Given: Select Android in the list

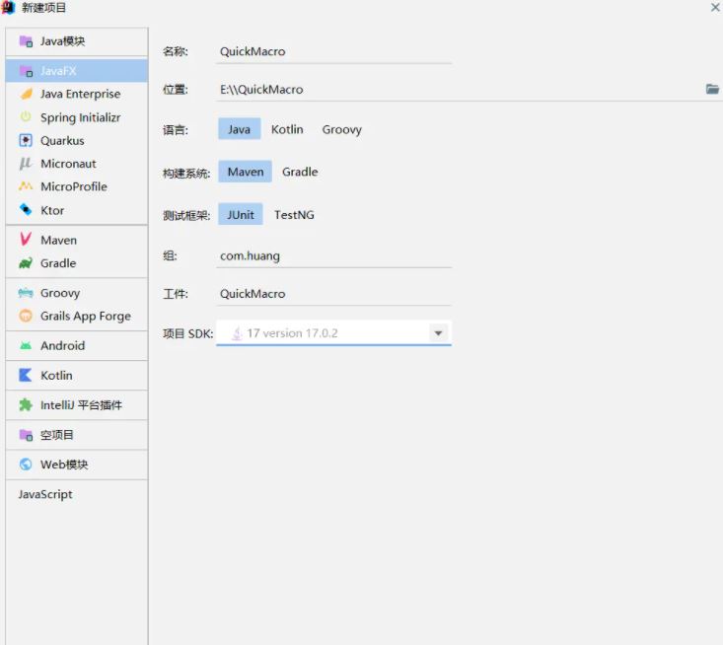Looking at the screenshot, I should [x=77, y=345].
